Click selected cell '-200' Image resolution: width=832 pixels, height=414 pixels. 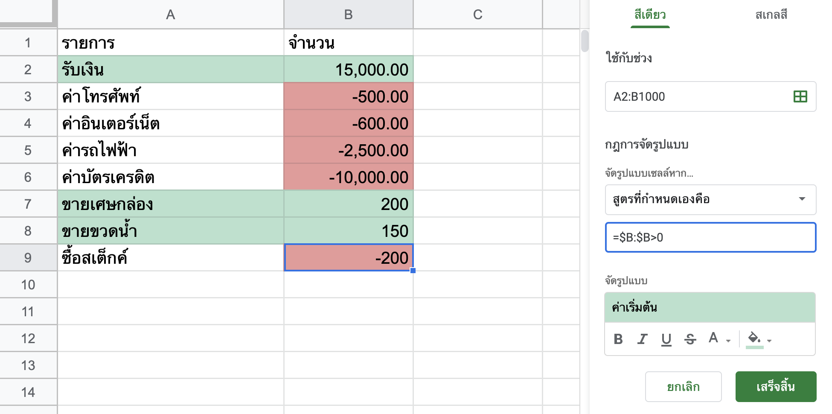pyautogui.click(x=349, y=258)
